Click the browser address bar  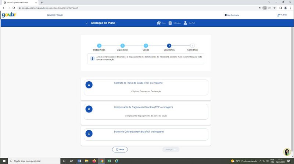pyautogui.click(x=138, y=8)
